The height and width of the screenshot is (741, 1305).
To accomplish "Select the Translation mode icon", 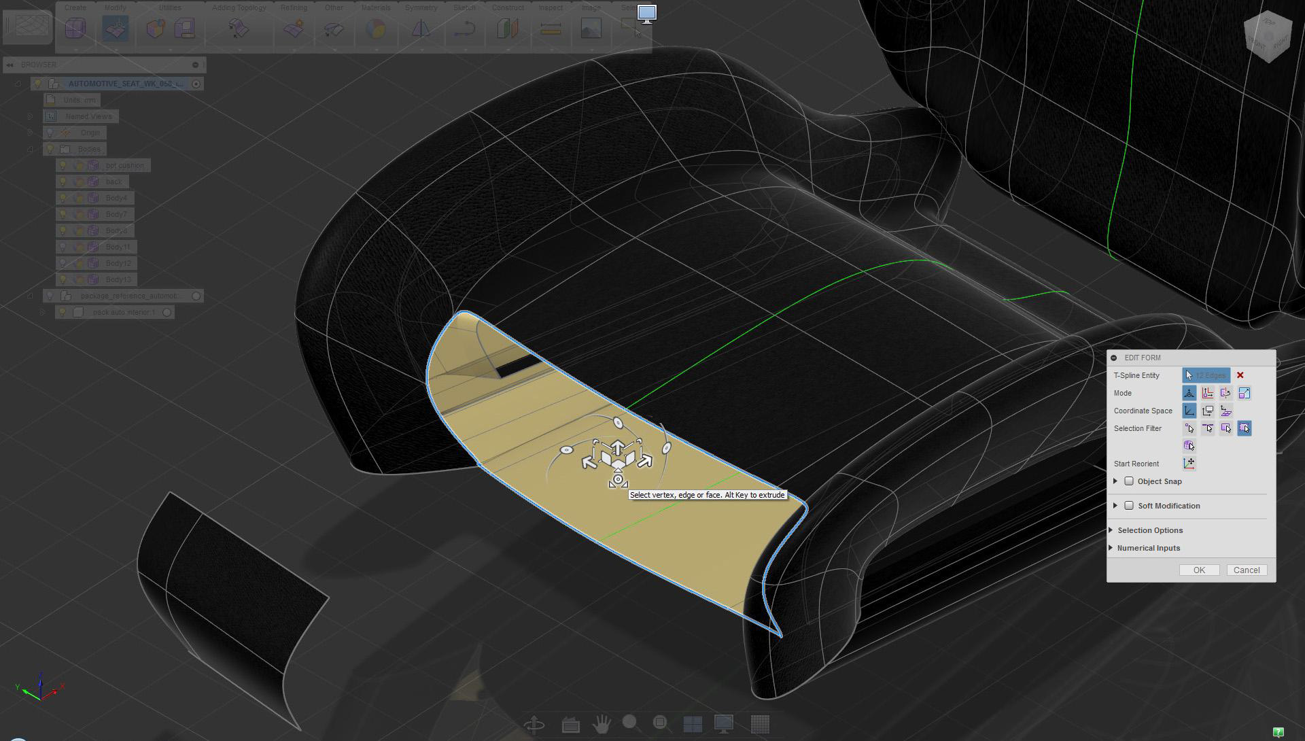I will (x=1208, y=393).
